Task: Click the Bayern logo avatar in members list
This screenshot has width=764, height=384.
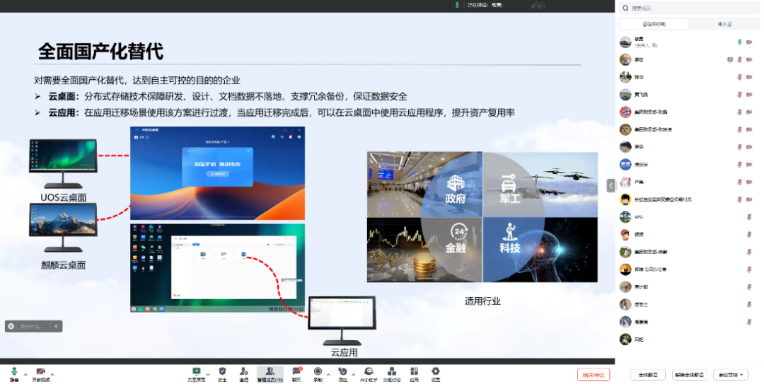Action: pos(625,112)
